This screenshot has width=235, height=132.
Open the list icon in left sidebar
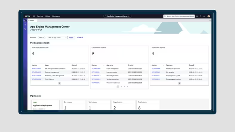click(25, 25)
